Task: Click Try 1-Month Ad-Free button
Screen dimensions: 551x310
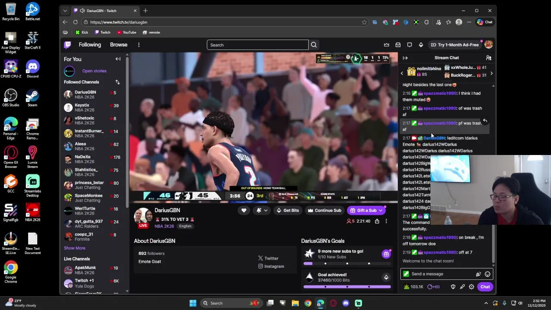Action: tap(455, 45)
